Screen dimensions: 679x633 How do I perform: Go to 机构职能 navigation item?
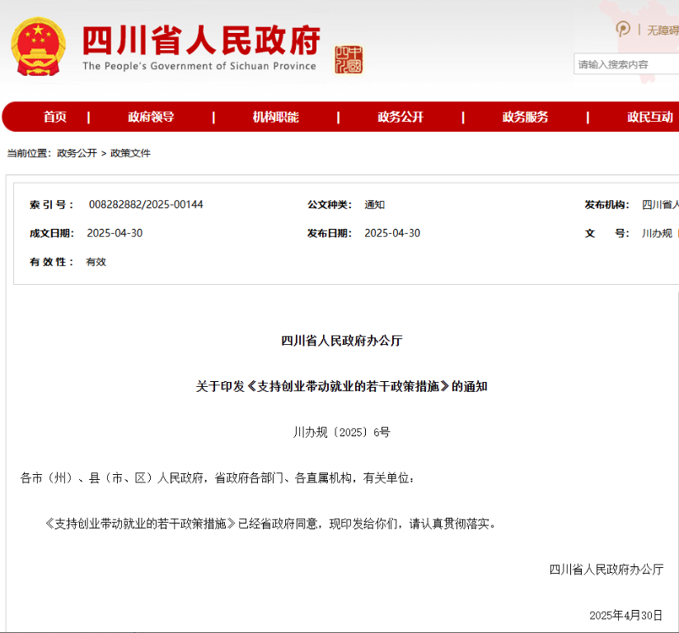275,117
